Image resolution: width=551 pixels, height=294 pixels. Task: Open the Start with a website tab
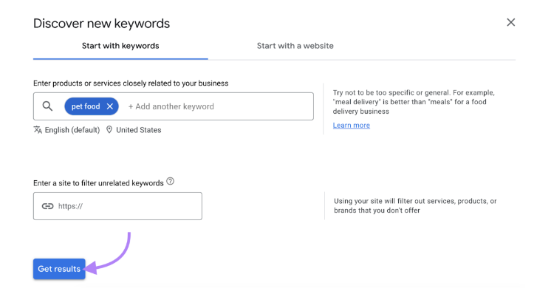[x=295, y=46]
